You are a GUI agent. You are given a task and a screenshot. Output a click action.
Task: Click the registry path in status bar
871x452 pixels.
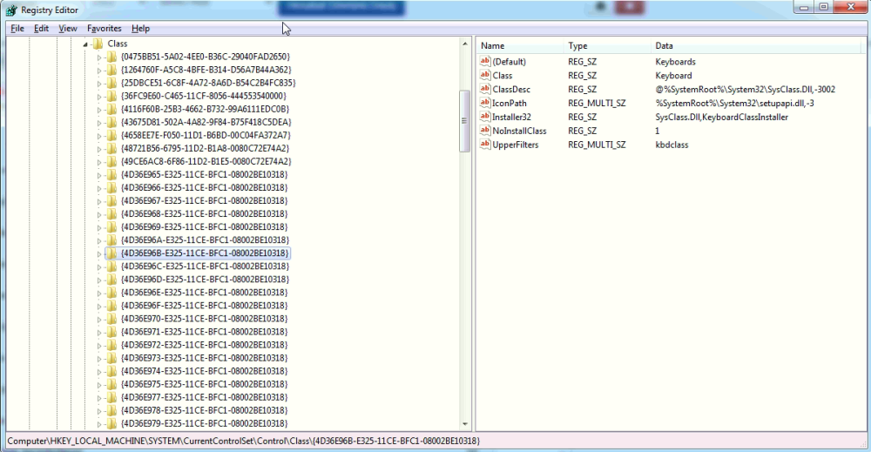pos(243,441)
